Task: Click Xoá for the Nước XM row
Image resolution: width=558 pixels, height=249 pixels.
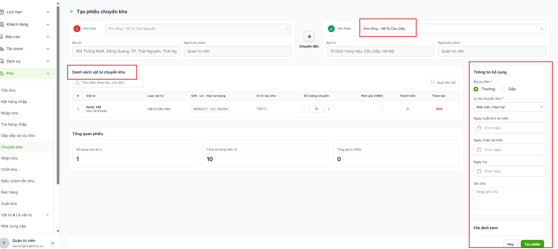Action: (x=439, y=109)
